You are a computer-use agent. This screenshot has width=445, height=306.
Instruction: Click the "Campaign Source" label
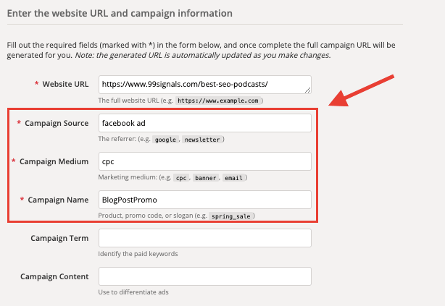[x=57, y=123]
